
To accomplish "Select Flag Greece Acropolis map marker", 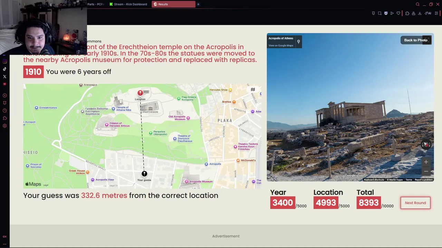I will pos(186,99).
